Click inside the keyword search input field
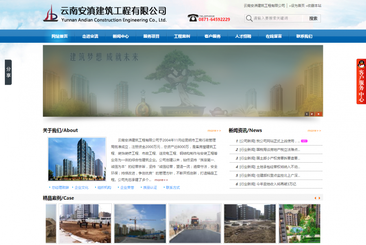 pos(277,18)
